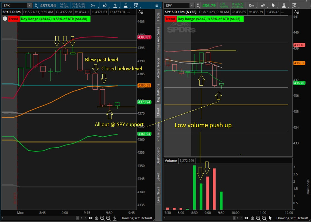Open the Trade sidebar tab
This screenshot has width=312, height=222.
[x=158, y=17]
